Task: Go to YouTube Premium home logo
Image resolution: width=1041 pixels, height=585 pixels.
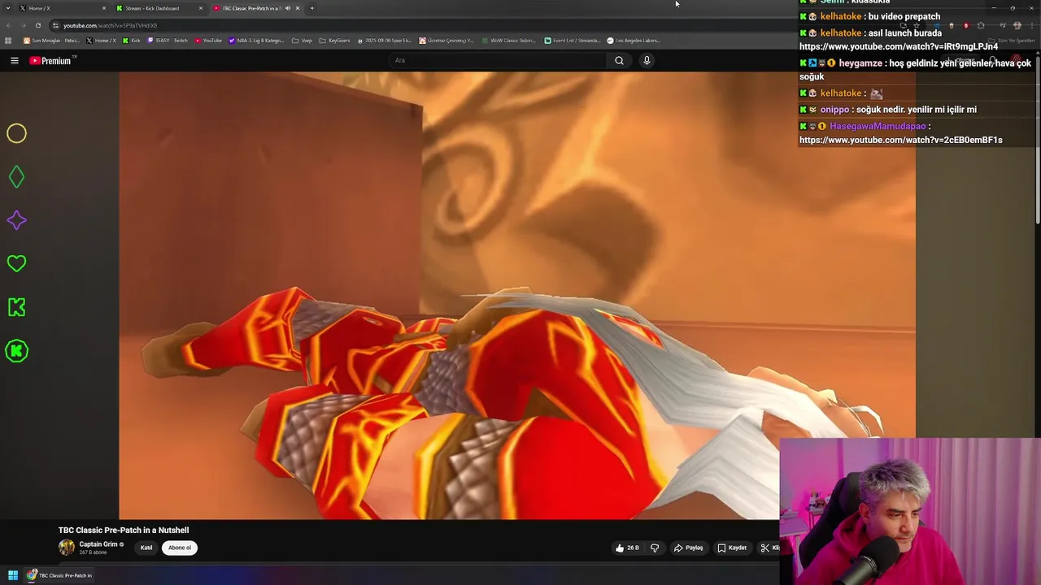Action: click(52, 60)
